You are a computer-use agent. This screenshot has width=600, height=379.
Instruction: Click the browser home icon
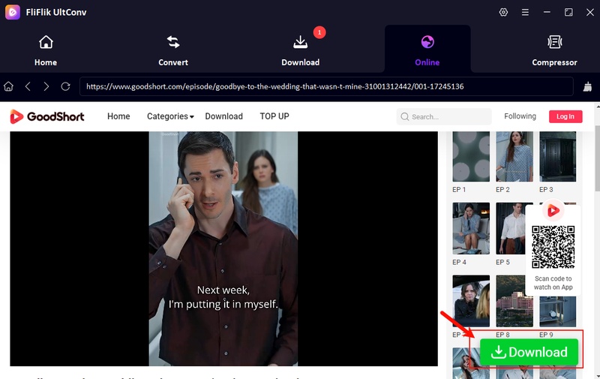(x=8, y=86)
